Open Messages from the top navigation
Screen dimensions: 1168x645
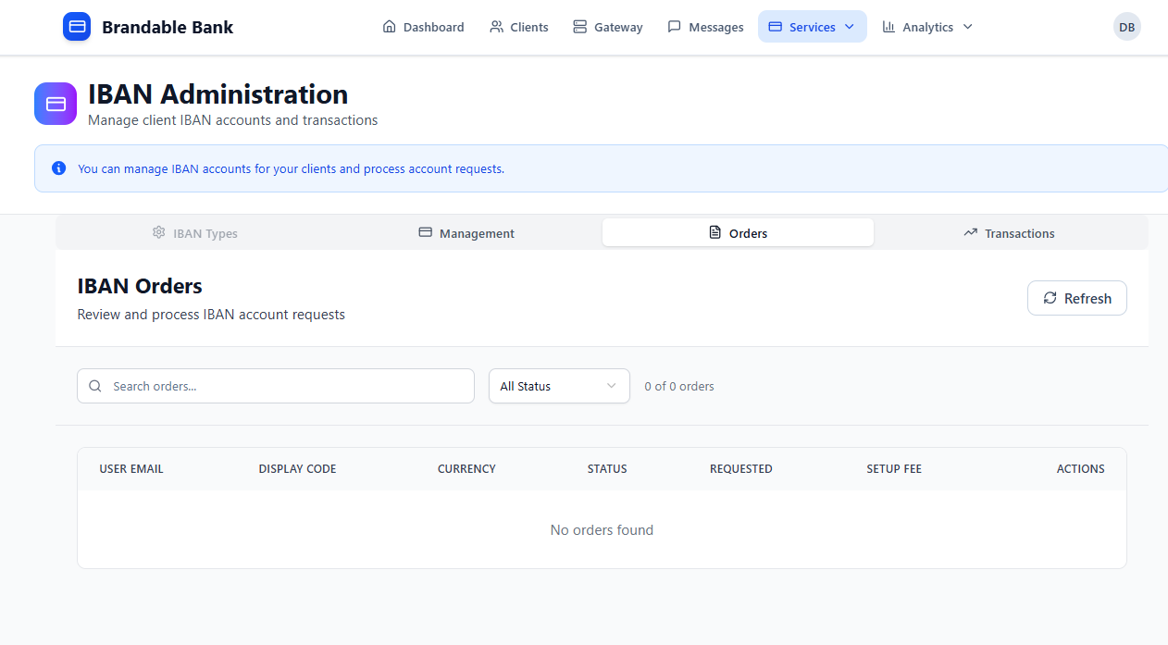[705, 27]
